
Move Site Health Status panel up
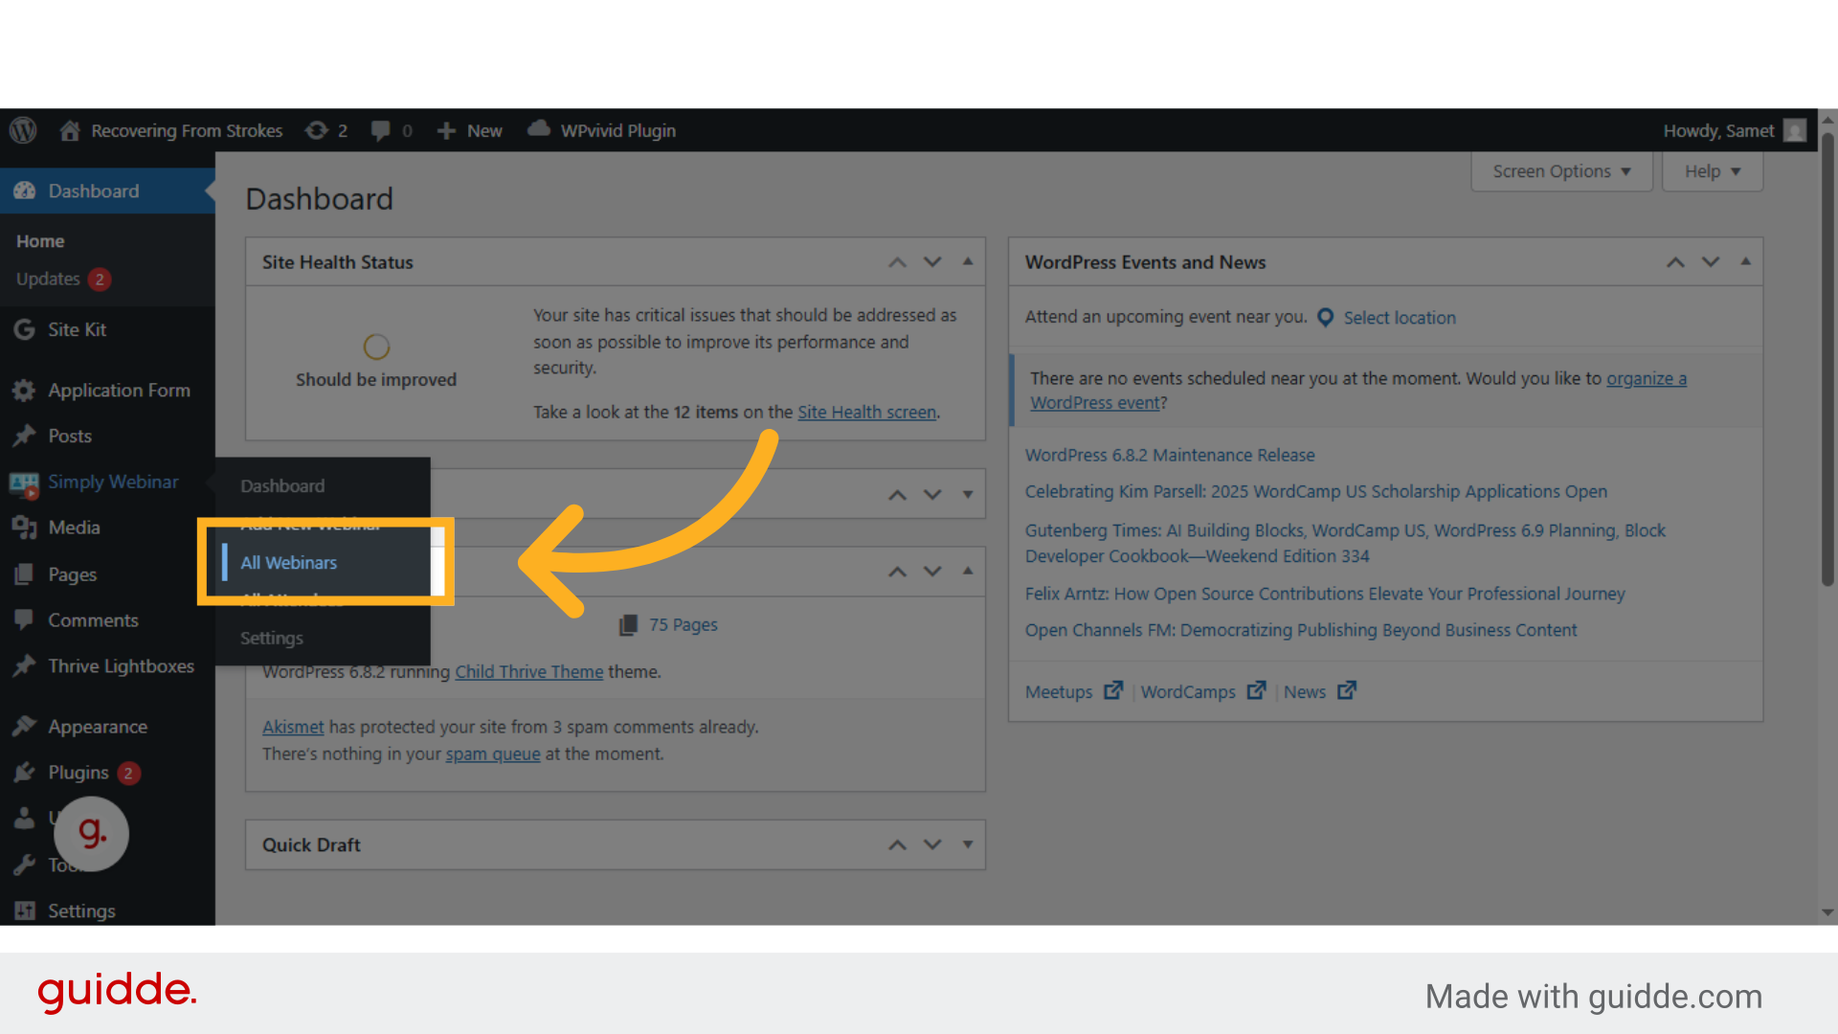897,262
